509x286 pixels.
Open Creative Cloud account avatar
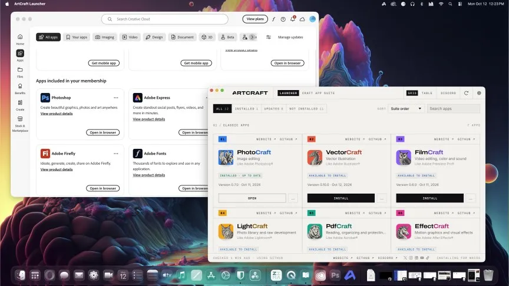pos(313,19)
